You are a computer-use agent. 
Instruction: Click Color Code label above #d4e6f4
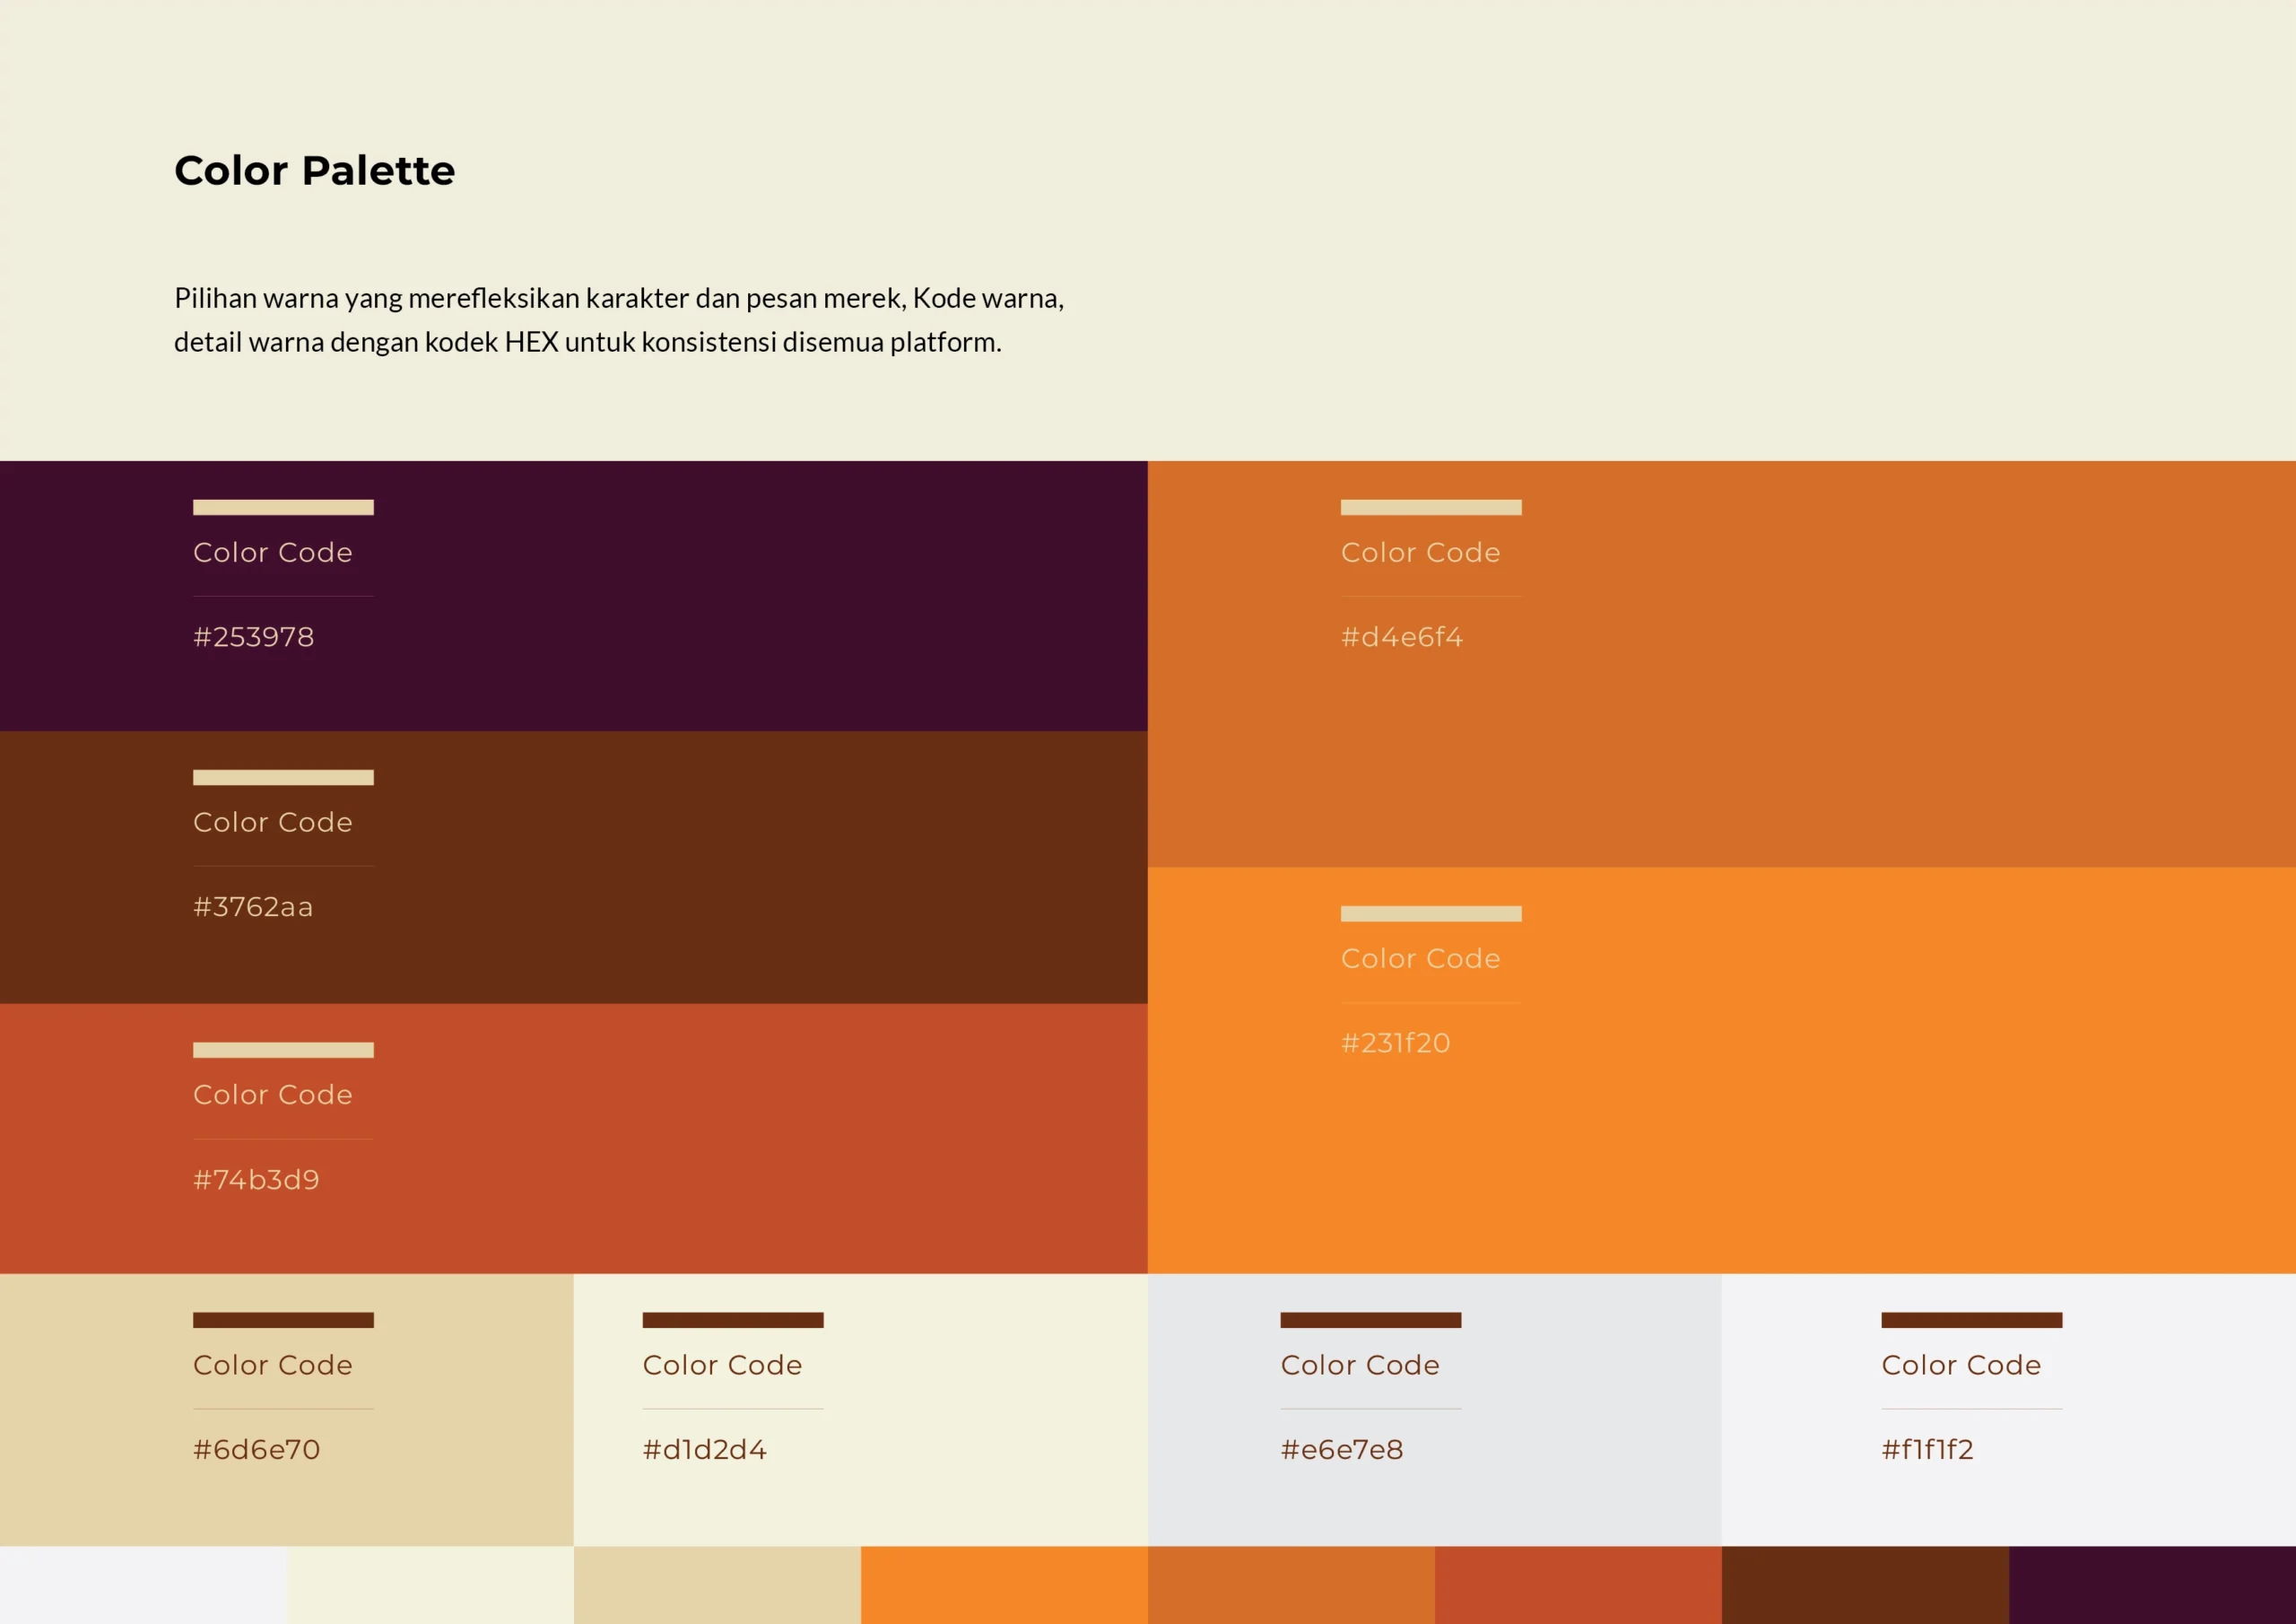pos(1420,553)
